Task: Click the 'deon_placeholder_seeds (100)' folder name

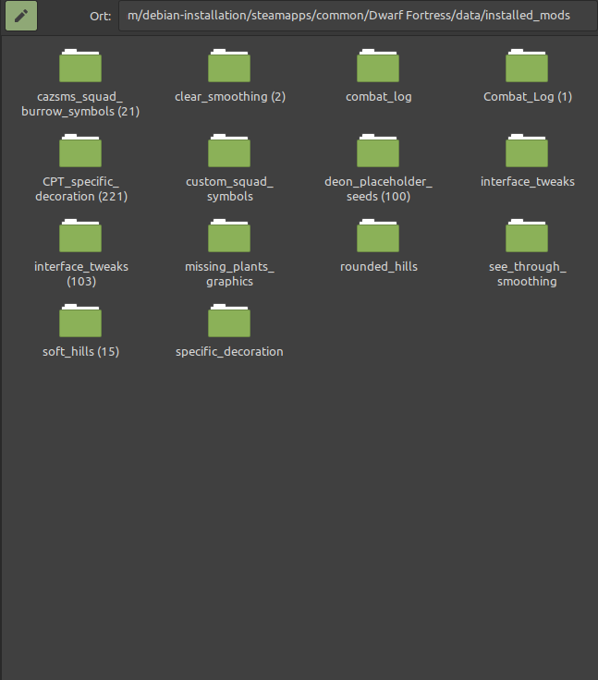Action: click(x=378, y=189)
